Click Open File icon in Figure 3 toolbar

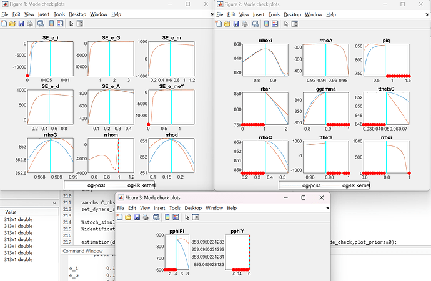[128, 217]
